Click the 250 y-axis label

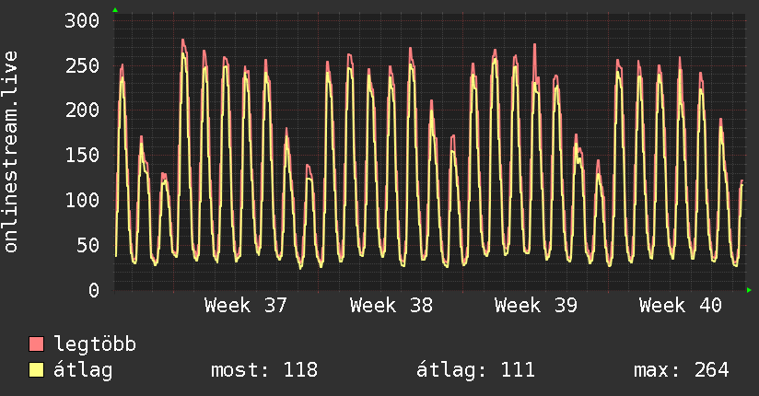tap(82, 65)
